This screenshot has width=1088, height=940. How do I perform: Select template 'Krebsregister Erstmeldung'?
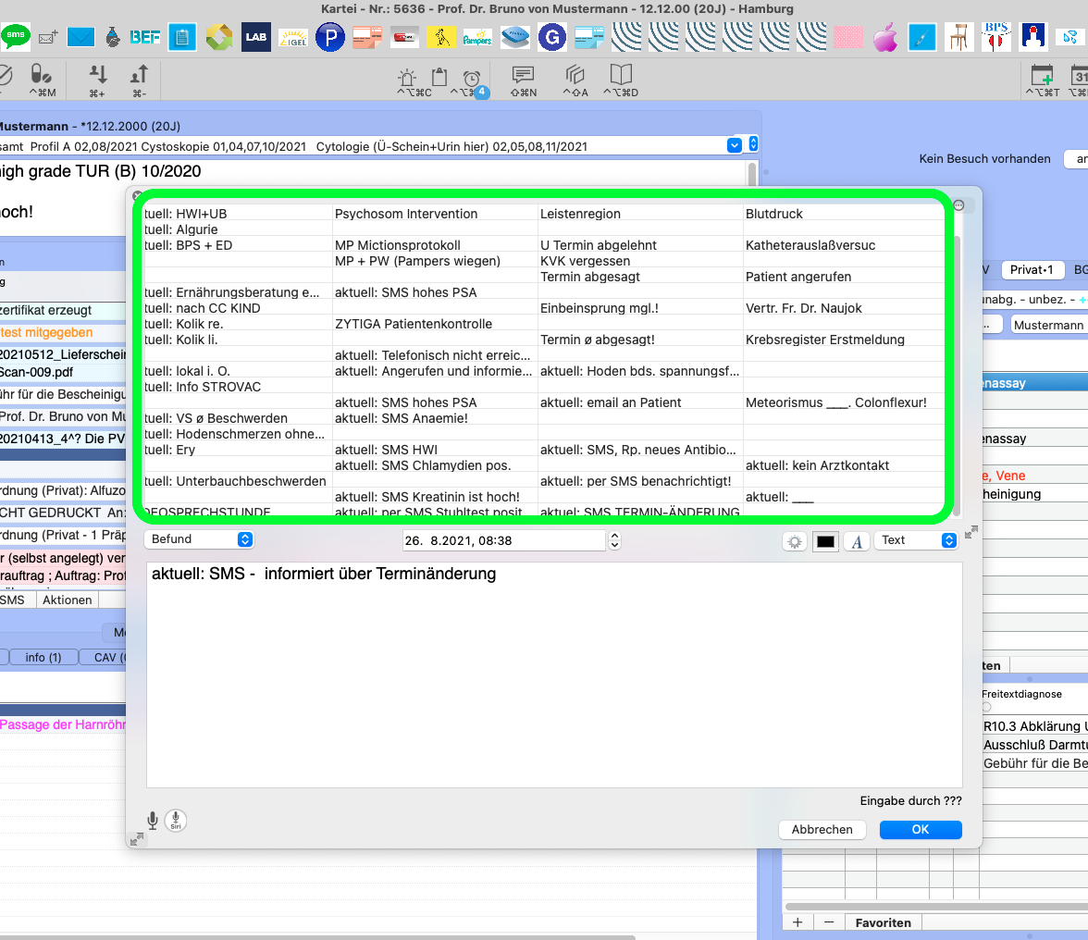click(x=825, y=340)
